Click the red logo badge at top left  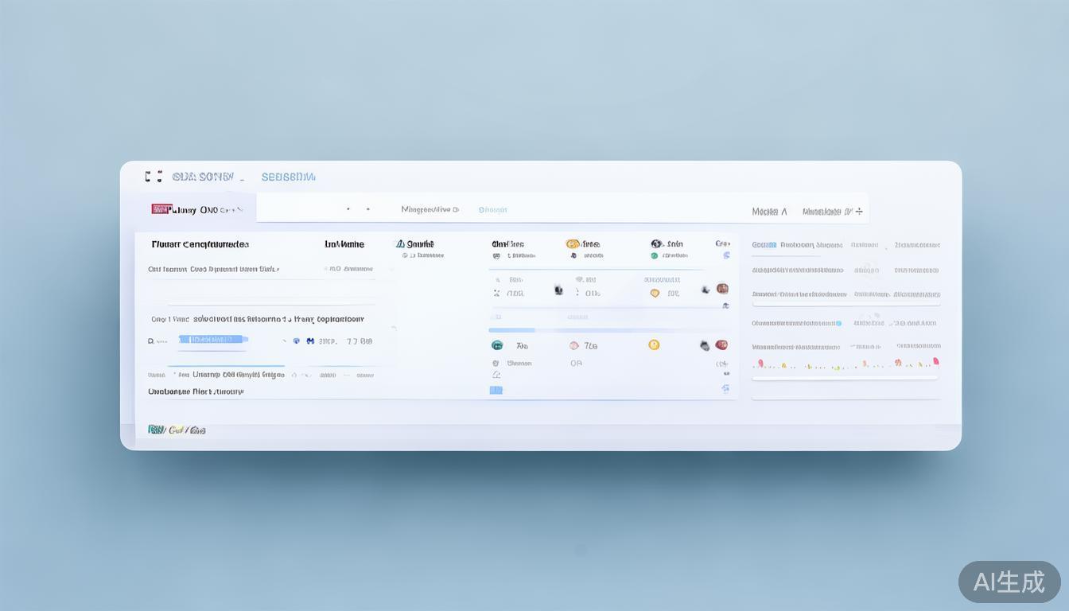click(x=161, y=209)
